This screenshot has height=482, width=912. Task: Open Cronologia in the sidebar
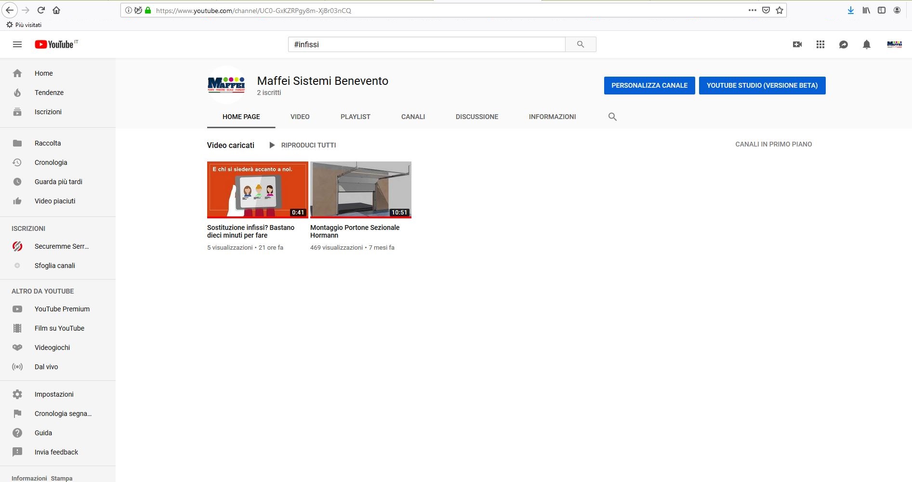58,162
